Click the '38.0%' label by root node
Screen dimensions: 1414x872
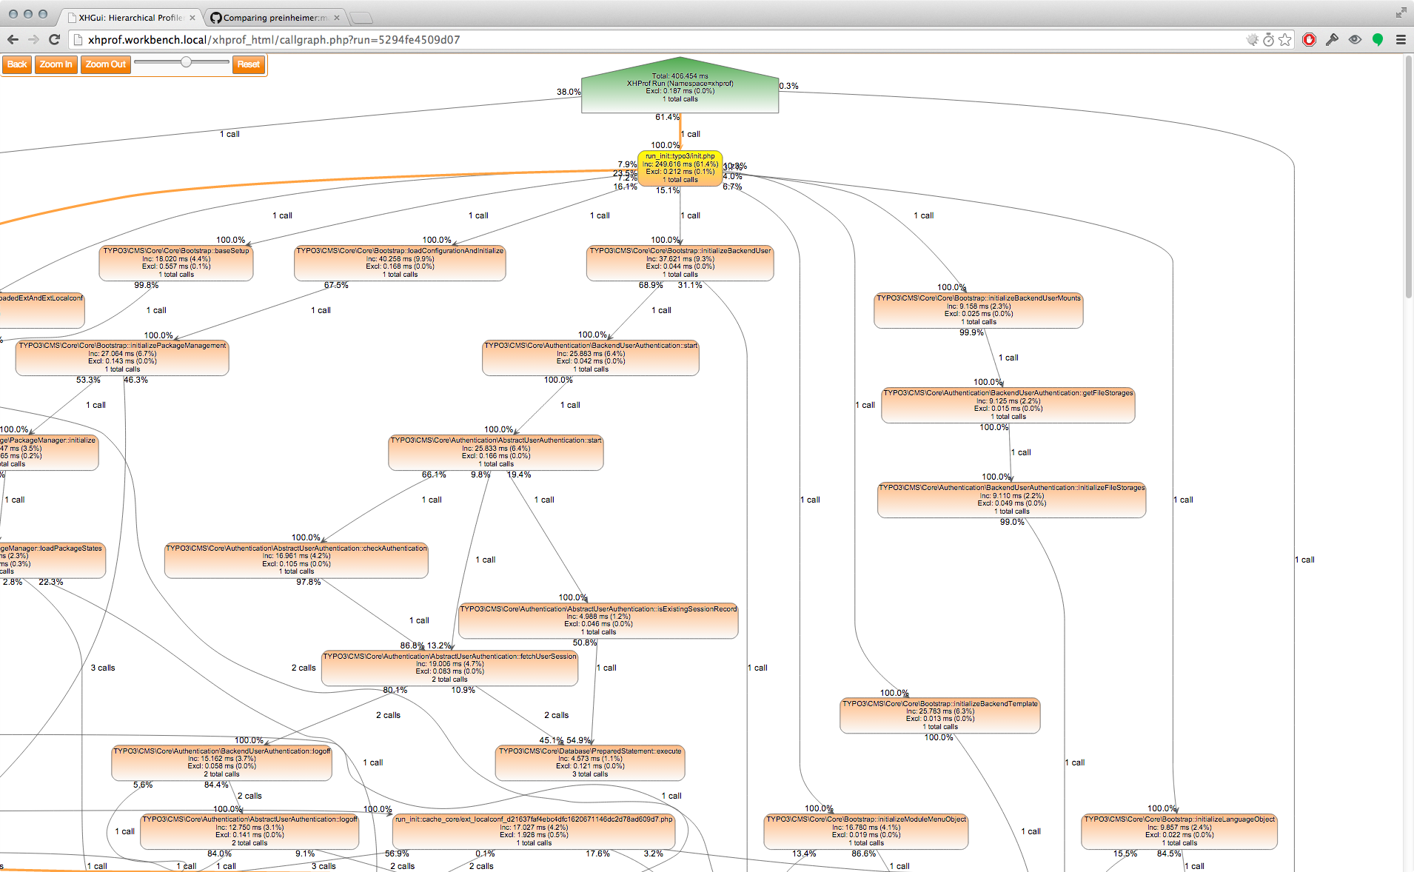pos(569,93)
